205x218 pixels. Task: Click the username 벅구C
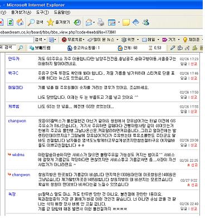pyautogui.click(x=13, y=73)
